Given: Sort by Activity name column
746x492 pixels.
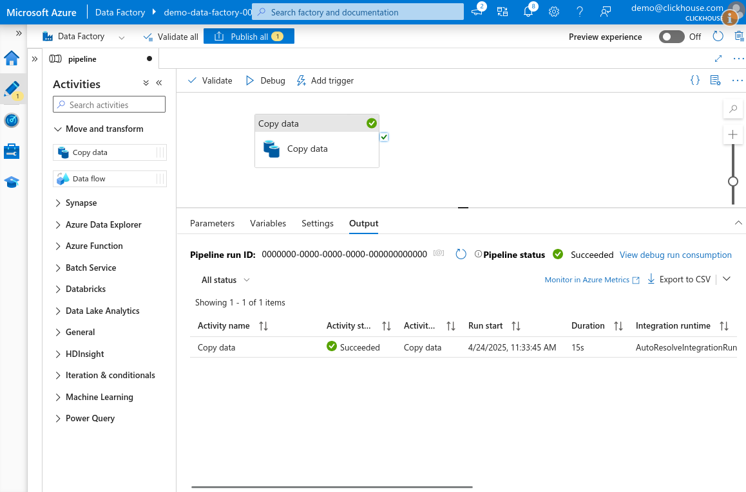Looking at the screenshot, I should click(263, 326).
